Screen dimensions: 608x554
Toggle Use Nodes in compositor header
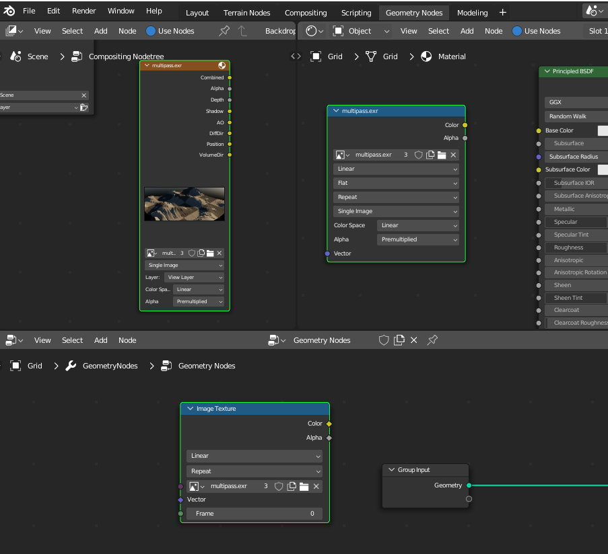click(x=170, y=31)
